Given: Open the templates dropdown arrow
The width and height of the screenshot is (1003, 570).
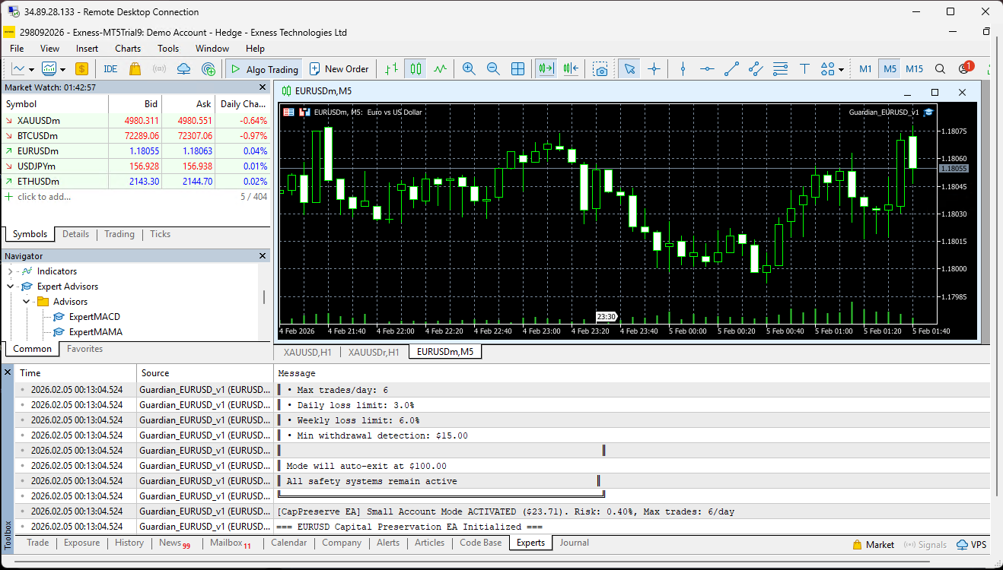Looking at the screenshot, I should 62,69.
